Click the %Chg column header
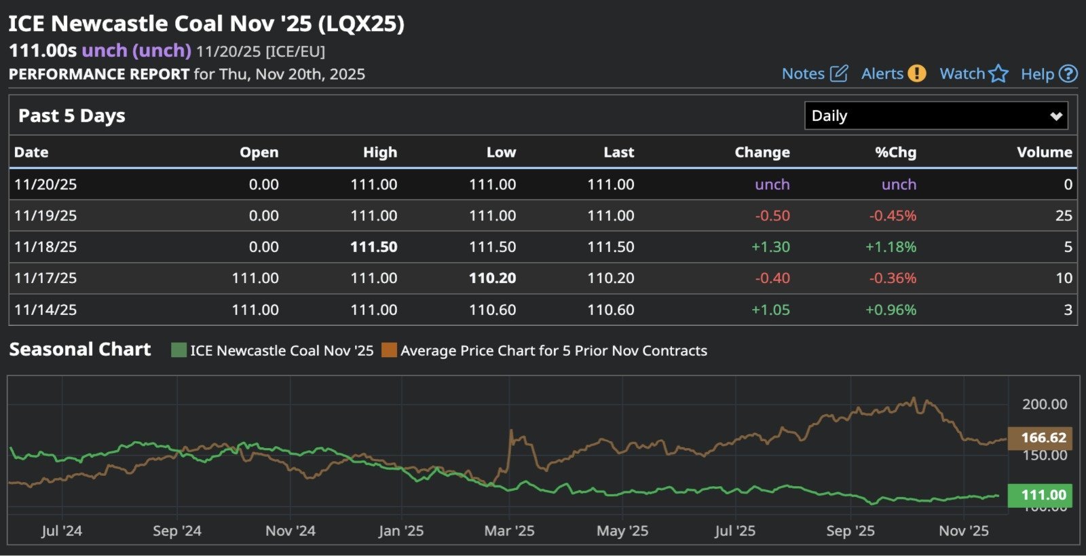 pyautogui.click(x=895, y=152)
